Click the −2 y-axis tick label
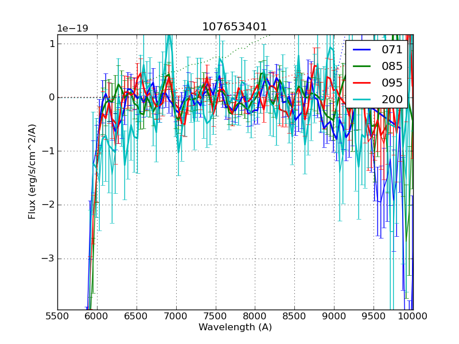This screenshot has width=459, height=344. [48, 205]
